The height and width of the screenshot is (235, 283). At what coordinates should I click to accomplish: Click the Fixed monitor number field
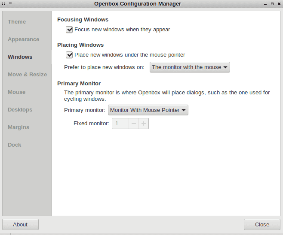(120, 124)
